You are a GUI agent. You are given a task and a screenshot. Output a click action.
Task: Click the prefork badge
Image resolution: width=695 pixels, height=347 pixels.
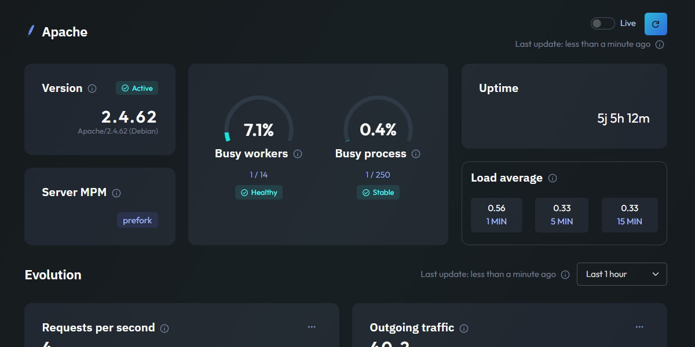(x=137, y=220)
